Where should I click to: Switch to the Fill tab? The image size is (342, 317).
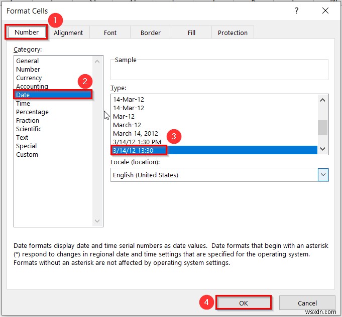pos(191,33)
